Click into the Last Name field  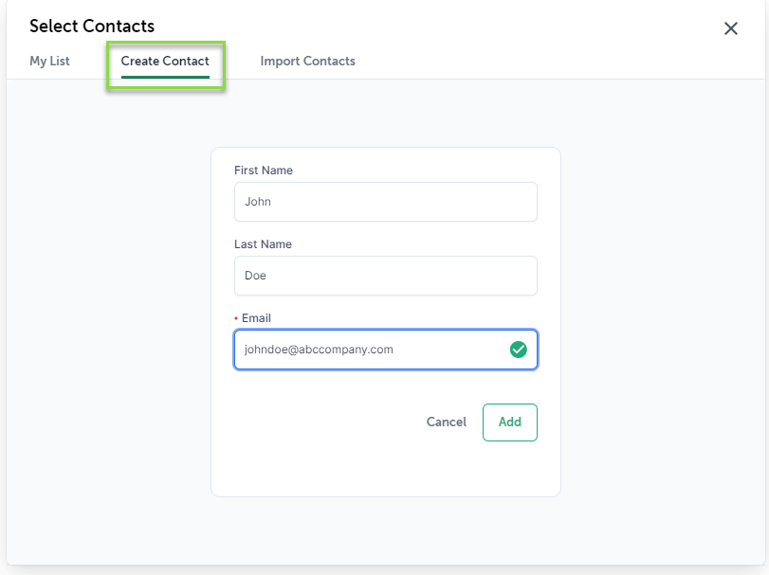click(386, 276)
